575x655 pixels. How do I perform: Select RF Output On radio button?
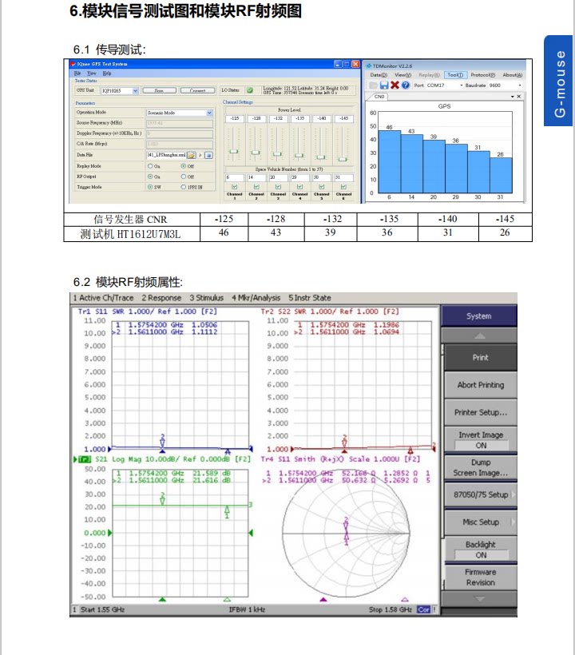tap(150, 177)
